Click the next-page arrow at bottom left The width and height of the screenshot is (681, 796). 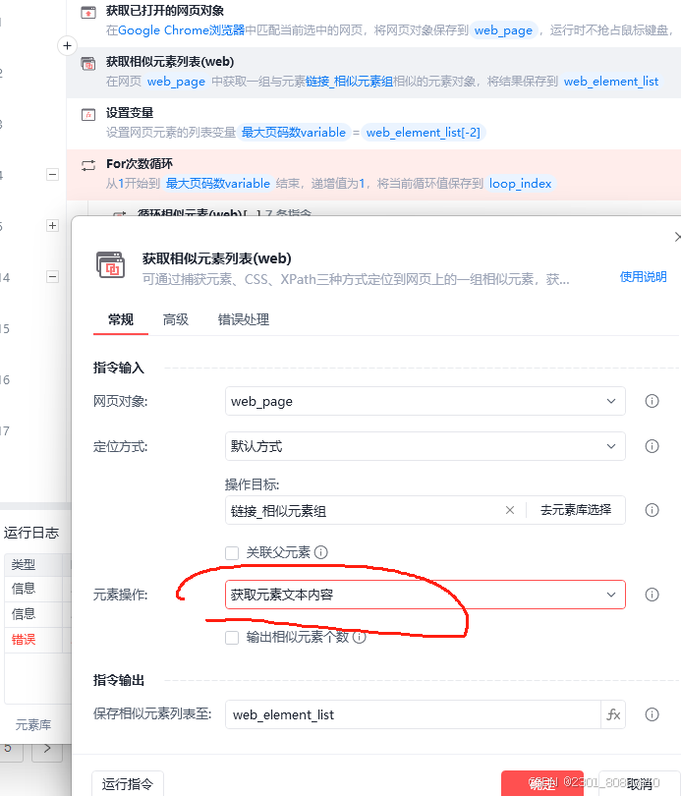pyautogui.click(x=47, y=749)
